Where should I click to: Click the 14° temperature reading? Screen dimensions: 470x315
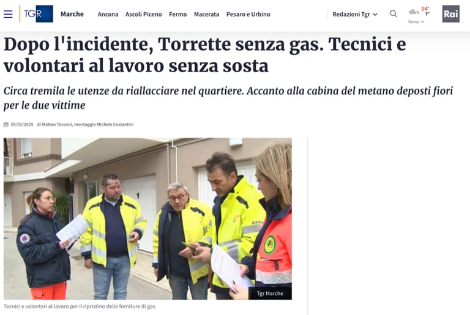[x=425, y=9]
